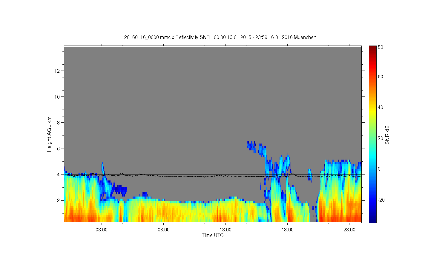
Task: Click the height tick label 10
Action: (x=57, y=96)
